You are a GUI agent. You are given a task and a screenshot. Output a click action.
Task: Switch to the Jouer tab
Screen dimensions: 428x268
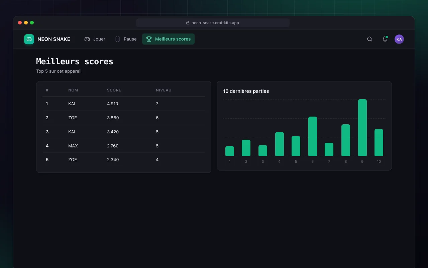tap(95, 39)
